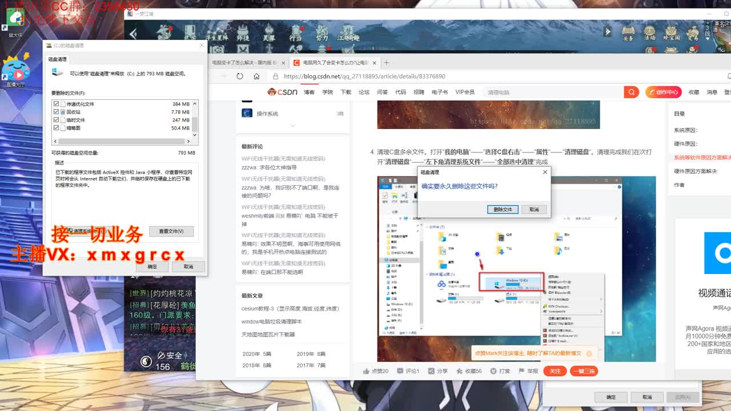Open 消息 link in CSDN header
731x411 pixels.
[712, 92]
